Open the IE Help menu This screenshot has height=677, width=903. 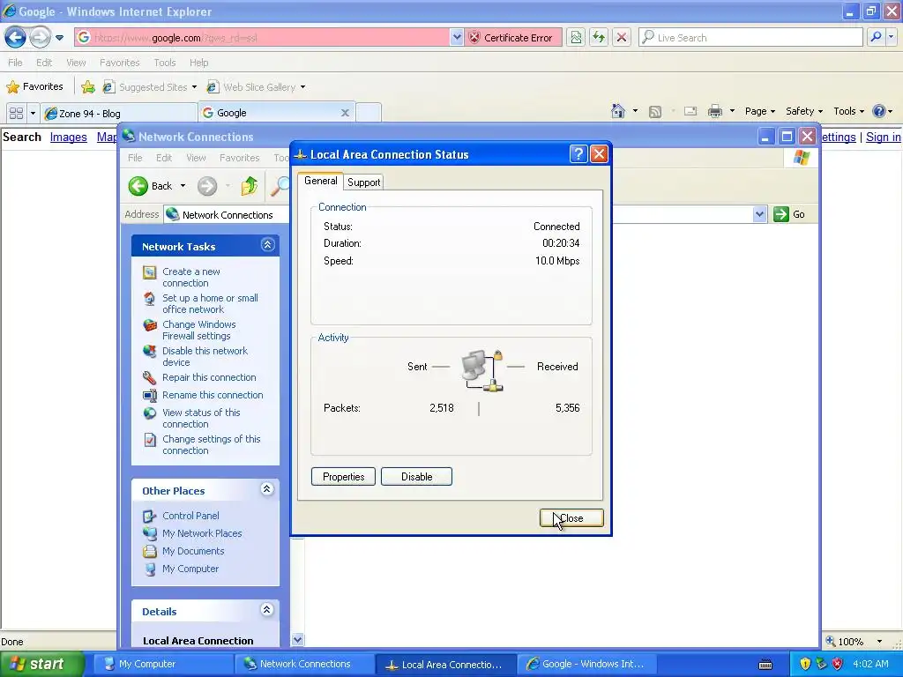click(198, 63)
